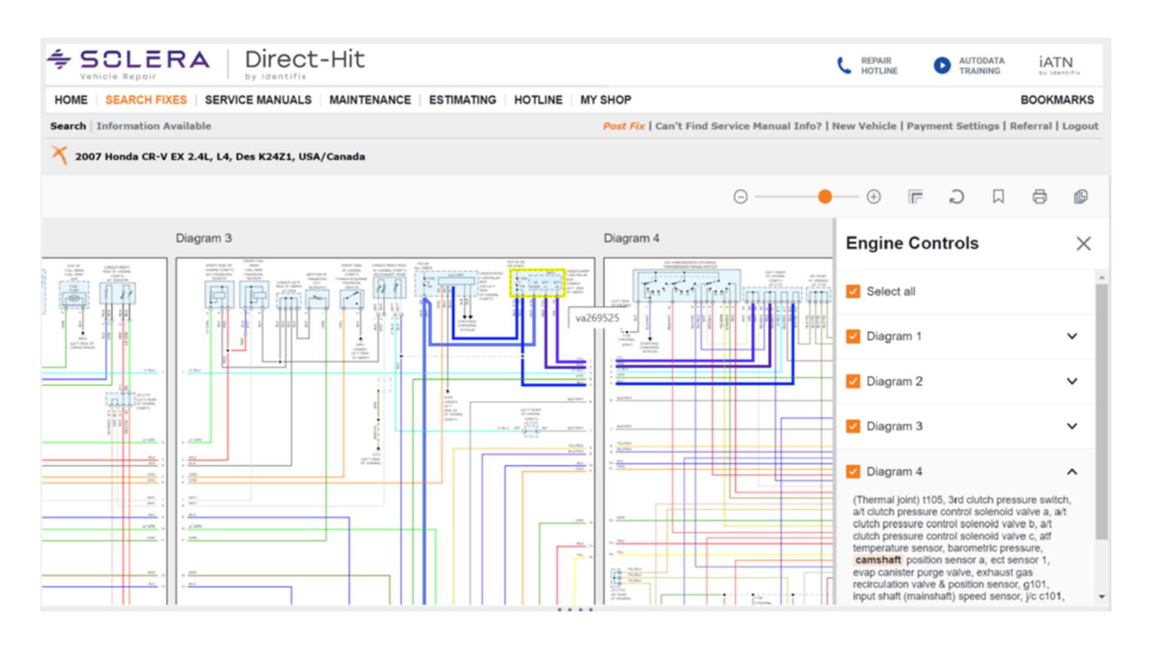The width and height of the screenshot is (1152, 648).
Task: Select the copy pages icon on the toolbar
Action: point(1081,196)
